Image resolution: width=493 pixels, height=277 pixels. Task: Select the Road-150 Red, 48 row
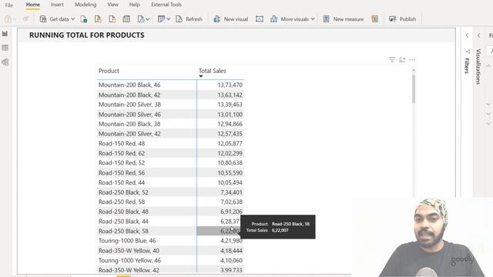click(170, 144)
